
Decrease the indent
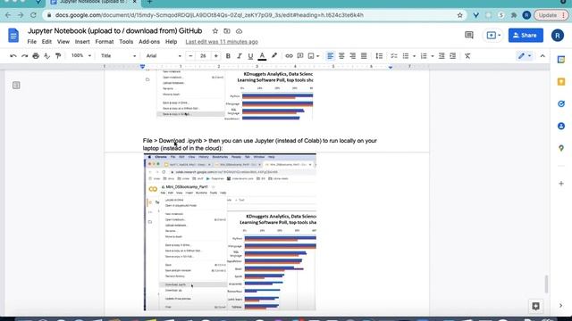[x=442, y=56]
